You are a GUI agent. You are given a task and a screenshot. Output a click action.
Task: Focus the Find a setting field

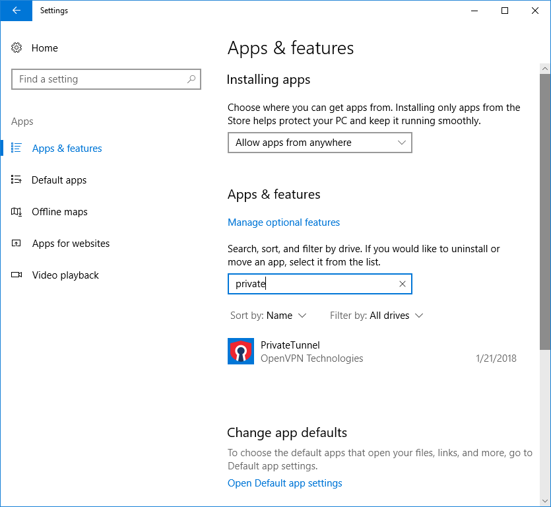coord(106,79)
